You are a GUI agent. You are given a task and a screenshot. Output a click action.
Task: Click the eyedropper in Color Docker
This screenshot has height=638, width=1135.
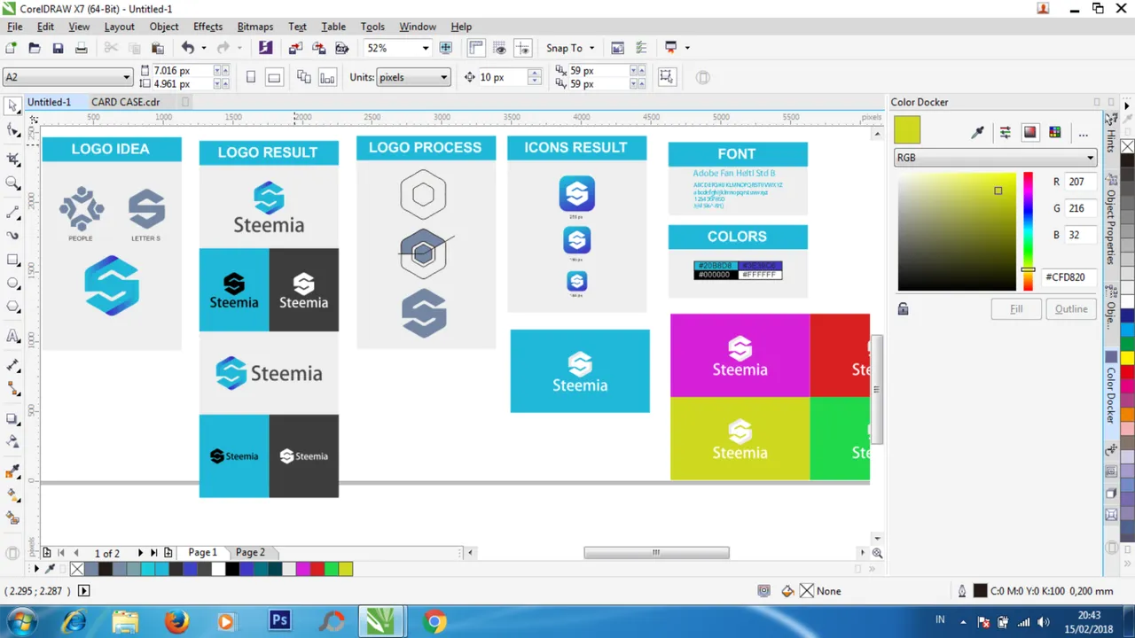[x=977, y=132]
